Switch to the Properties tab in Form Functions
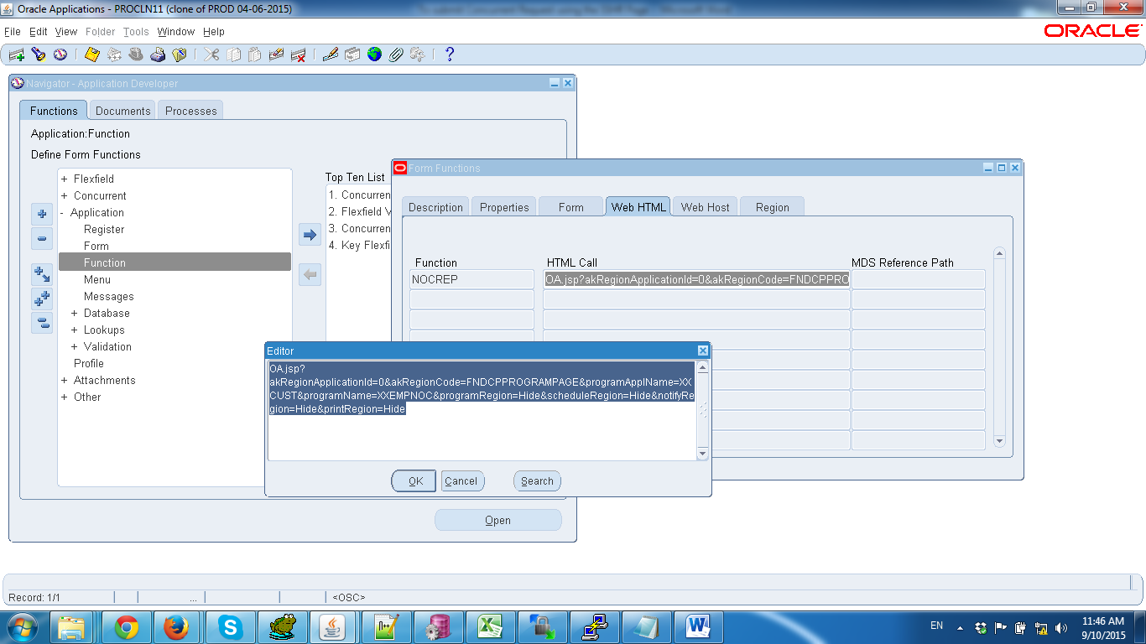1146x644 pixels. pos(504,207)
